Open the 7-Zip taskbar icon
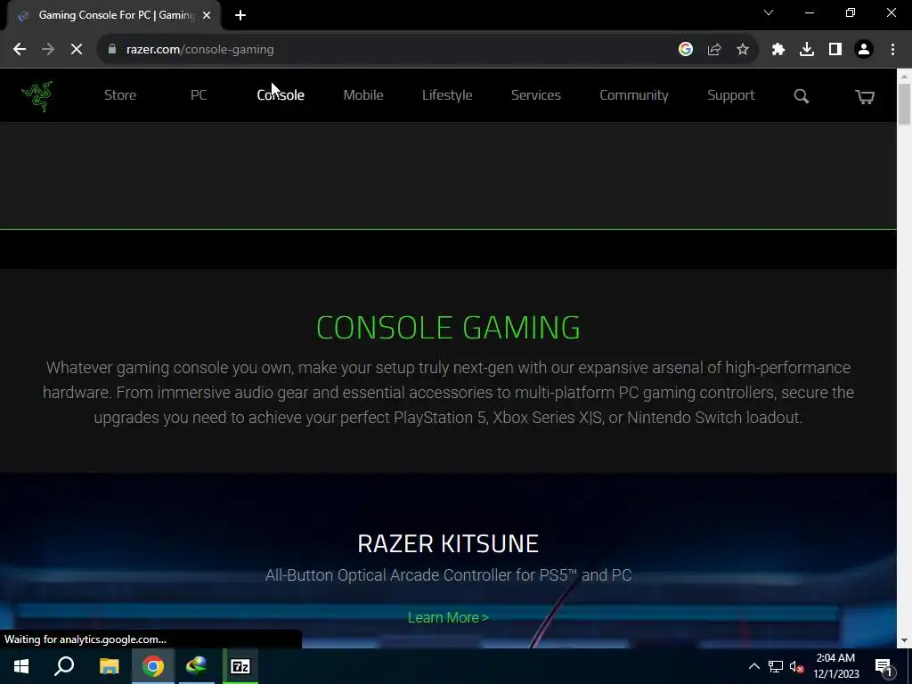Screen dimensions: 912x684 [240, 666]
